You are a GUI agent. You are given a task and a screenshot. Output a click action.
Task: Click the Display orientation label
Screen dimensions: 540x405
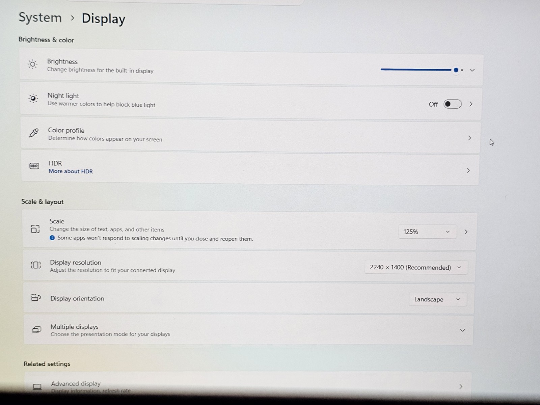pos(77,298)
